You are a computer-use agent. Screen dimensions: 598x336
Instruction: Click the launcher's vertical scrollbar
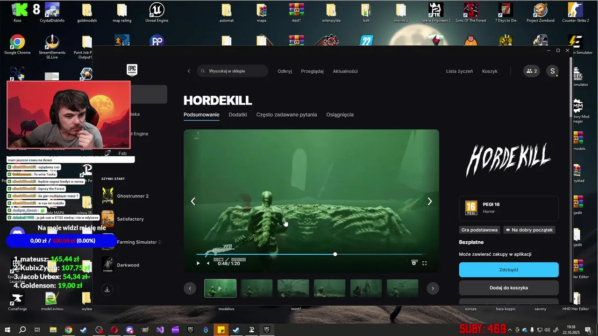tap(571, 87)
